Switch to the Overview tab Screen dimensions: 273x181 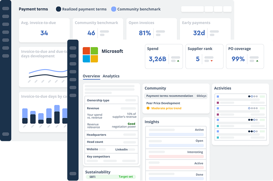pyautogui.click(x=91, y=76)
